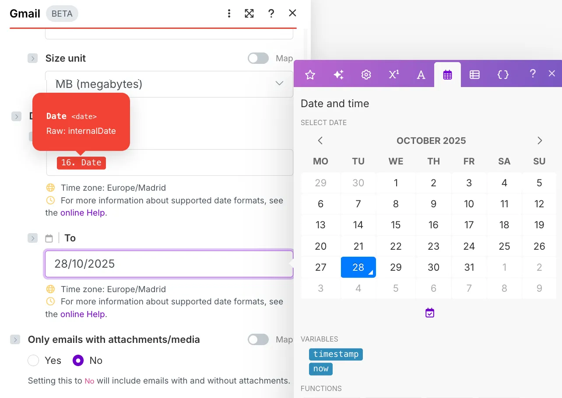562x398 pixels.
Task: Select the Date and time calendar tab
Action: point(447,75)
